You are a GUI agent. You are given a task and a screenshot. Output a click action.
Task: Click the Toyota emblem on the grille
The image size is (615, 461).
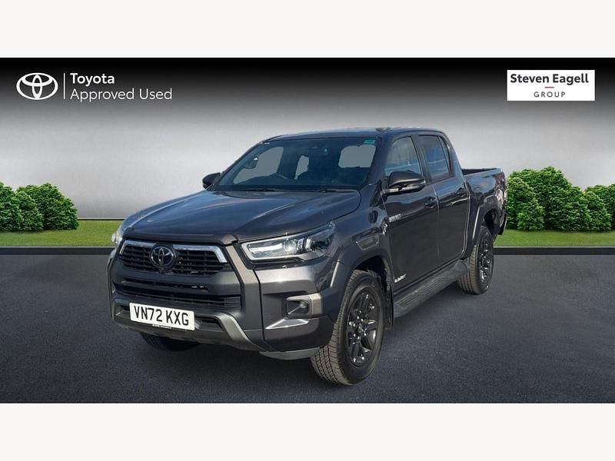(x=162, y=257)
